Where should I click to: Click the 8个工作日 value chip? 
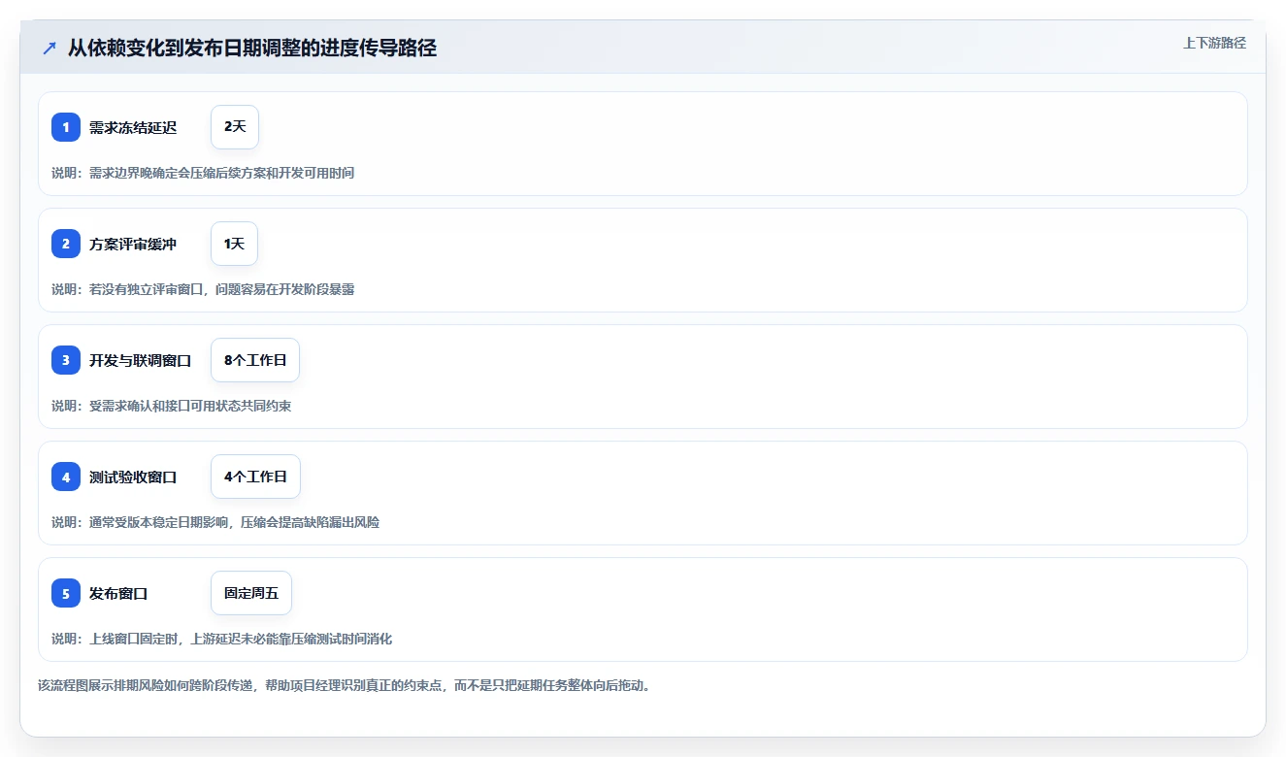[x=255, y=360]
